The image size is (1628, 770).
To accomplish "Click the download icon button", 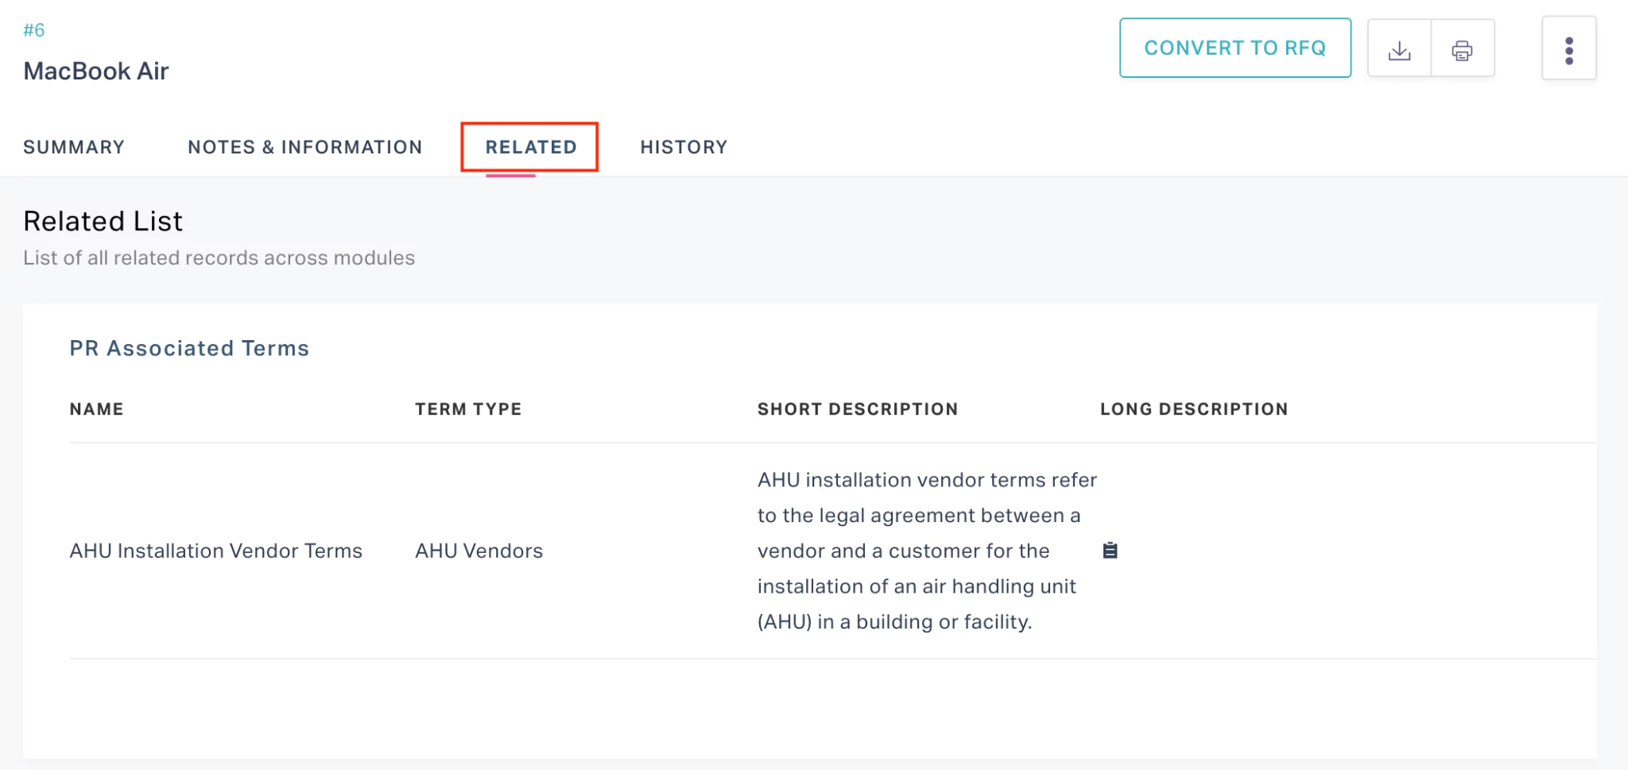I will [1399, 48].
